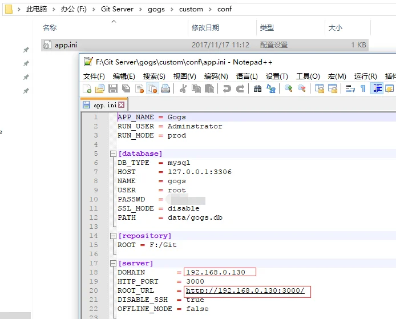Viewport: 396px width, 319px height.
Task: Sort Explorer files by 修改日期 column
Action: (205, 27)
